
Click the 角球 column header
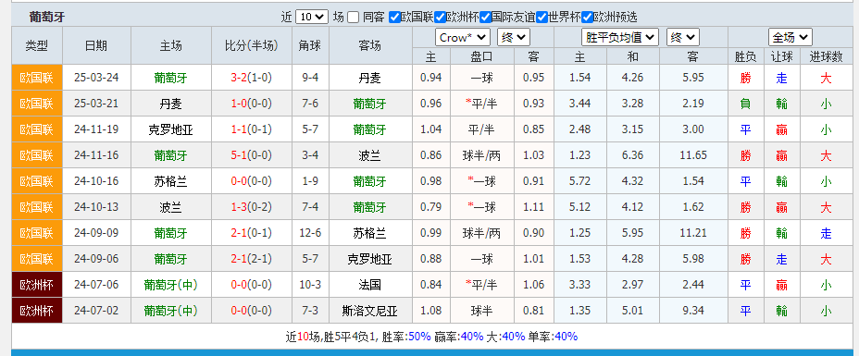(310, 45)
